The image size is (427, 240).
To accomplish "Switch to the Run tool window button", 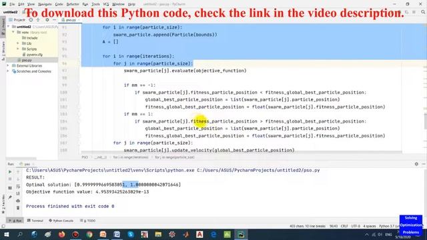I will 15,221.
